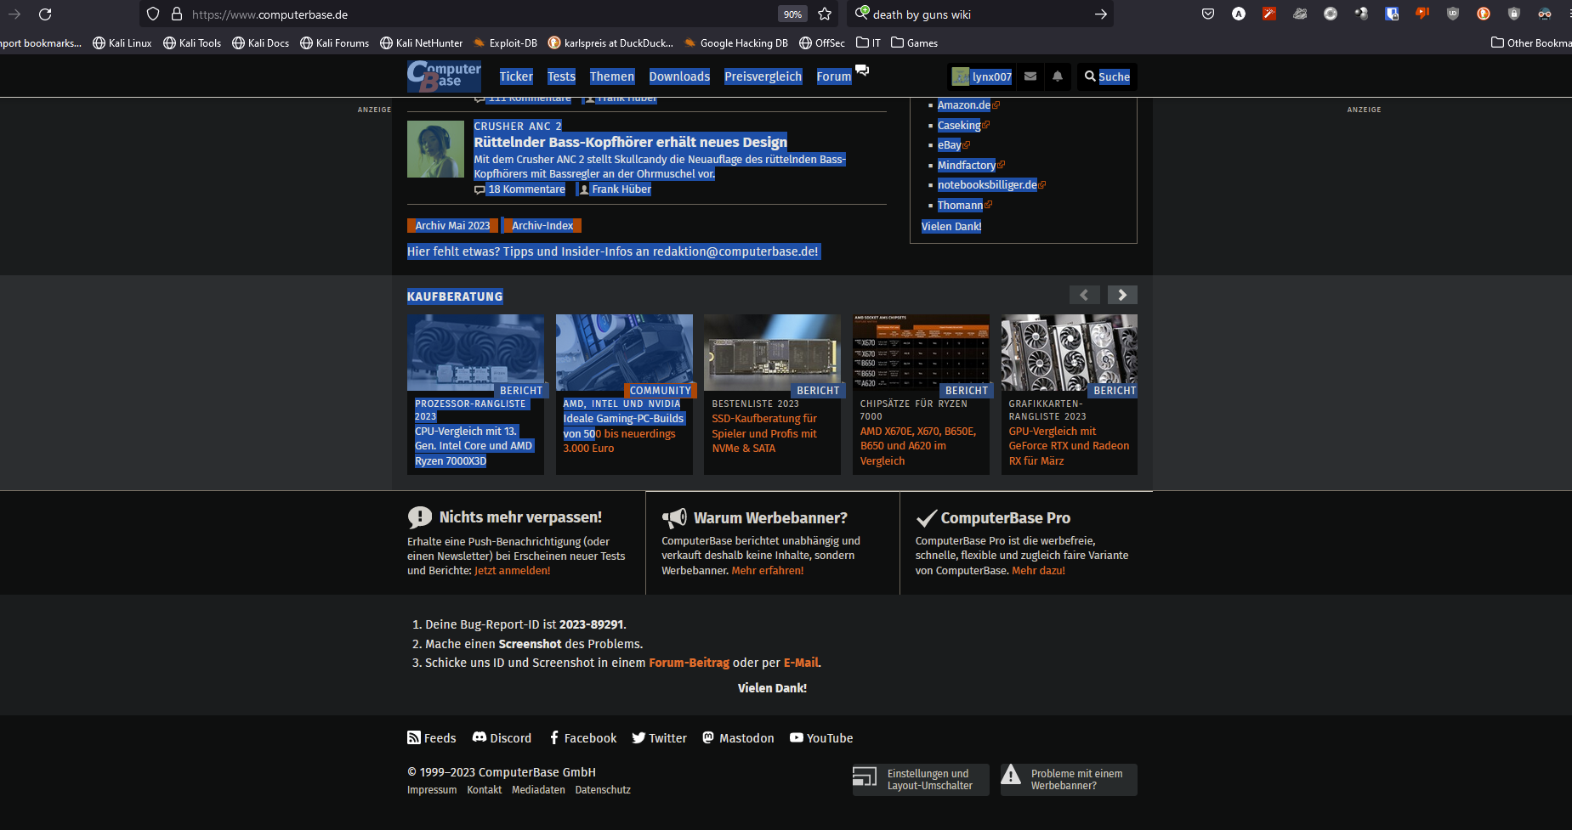Open the forum chat bubbles icon
The height and width of the screenshot is (830, 1572).
(862, 71)
